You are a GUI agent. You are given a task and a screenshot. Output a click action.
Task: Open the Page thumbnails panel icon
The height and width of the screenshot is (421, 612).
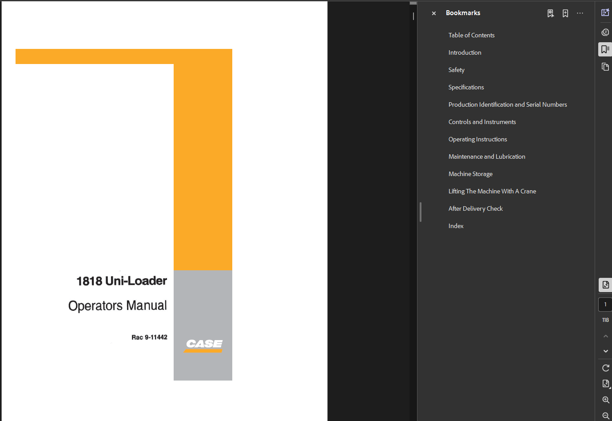point(605,67)
